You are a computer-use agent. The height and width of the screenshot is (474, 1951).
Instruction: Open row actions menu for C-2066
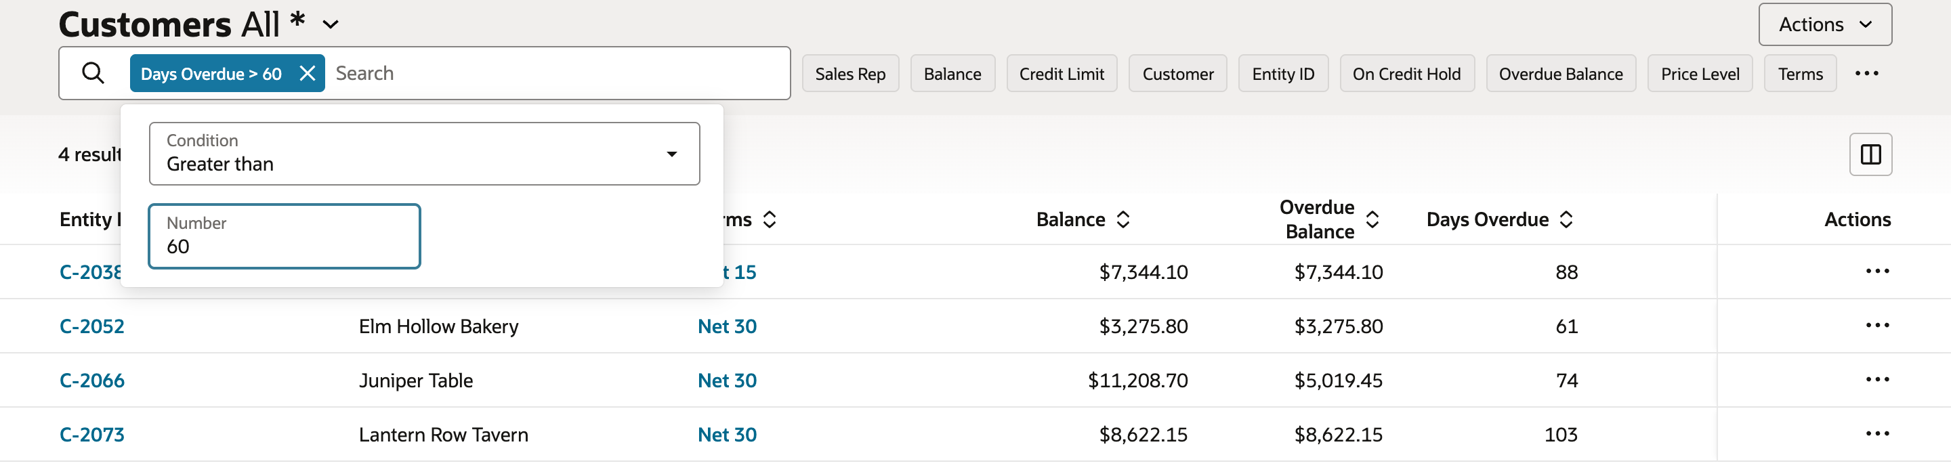tap(1876, 380)
